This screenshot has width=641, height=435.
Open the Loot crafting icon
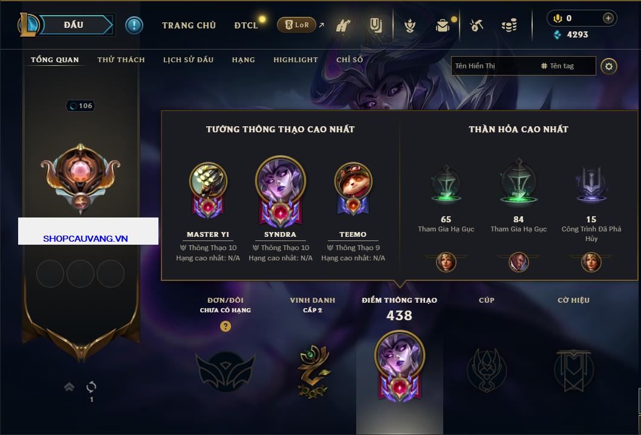[x=477, y=25]
